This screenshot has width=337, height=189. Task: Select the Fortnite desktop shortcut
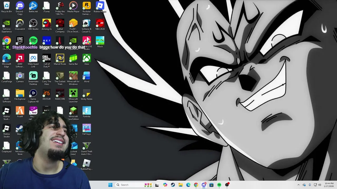click(x=87, y=112)
